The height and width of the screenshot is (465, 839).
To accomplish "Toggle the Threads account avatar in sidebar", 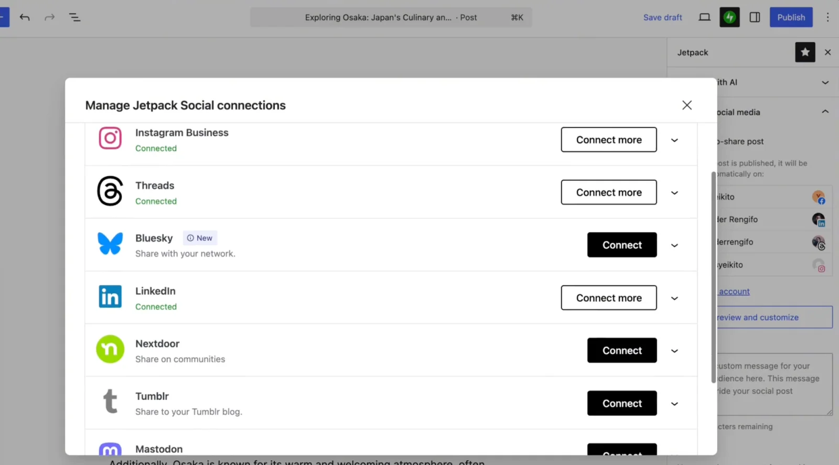I will 819,242.
